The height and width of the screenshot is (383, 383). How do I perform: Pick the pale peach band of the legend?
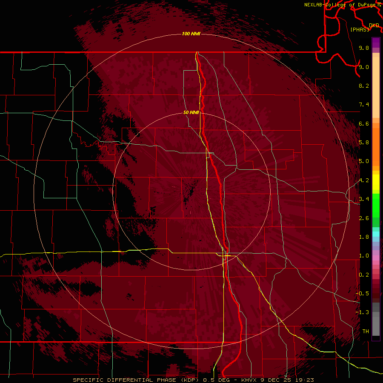pyautogui.click(x=376, y=87)
